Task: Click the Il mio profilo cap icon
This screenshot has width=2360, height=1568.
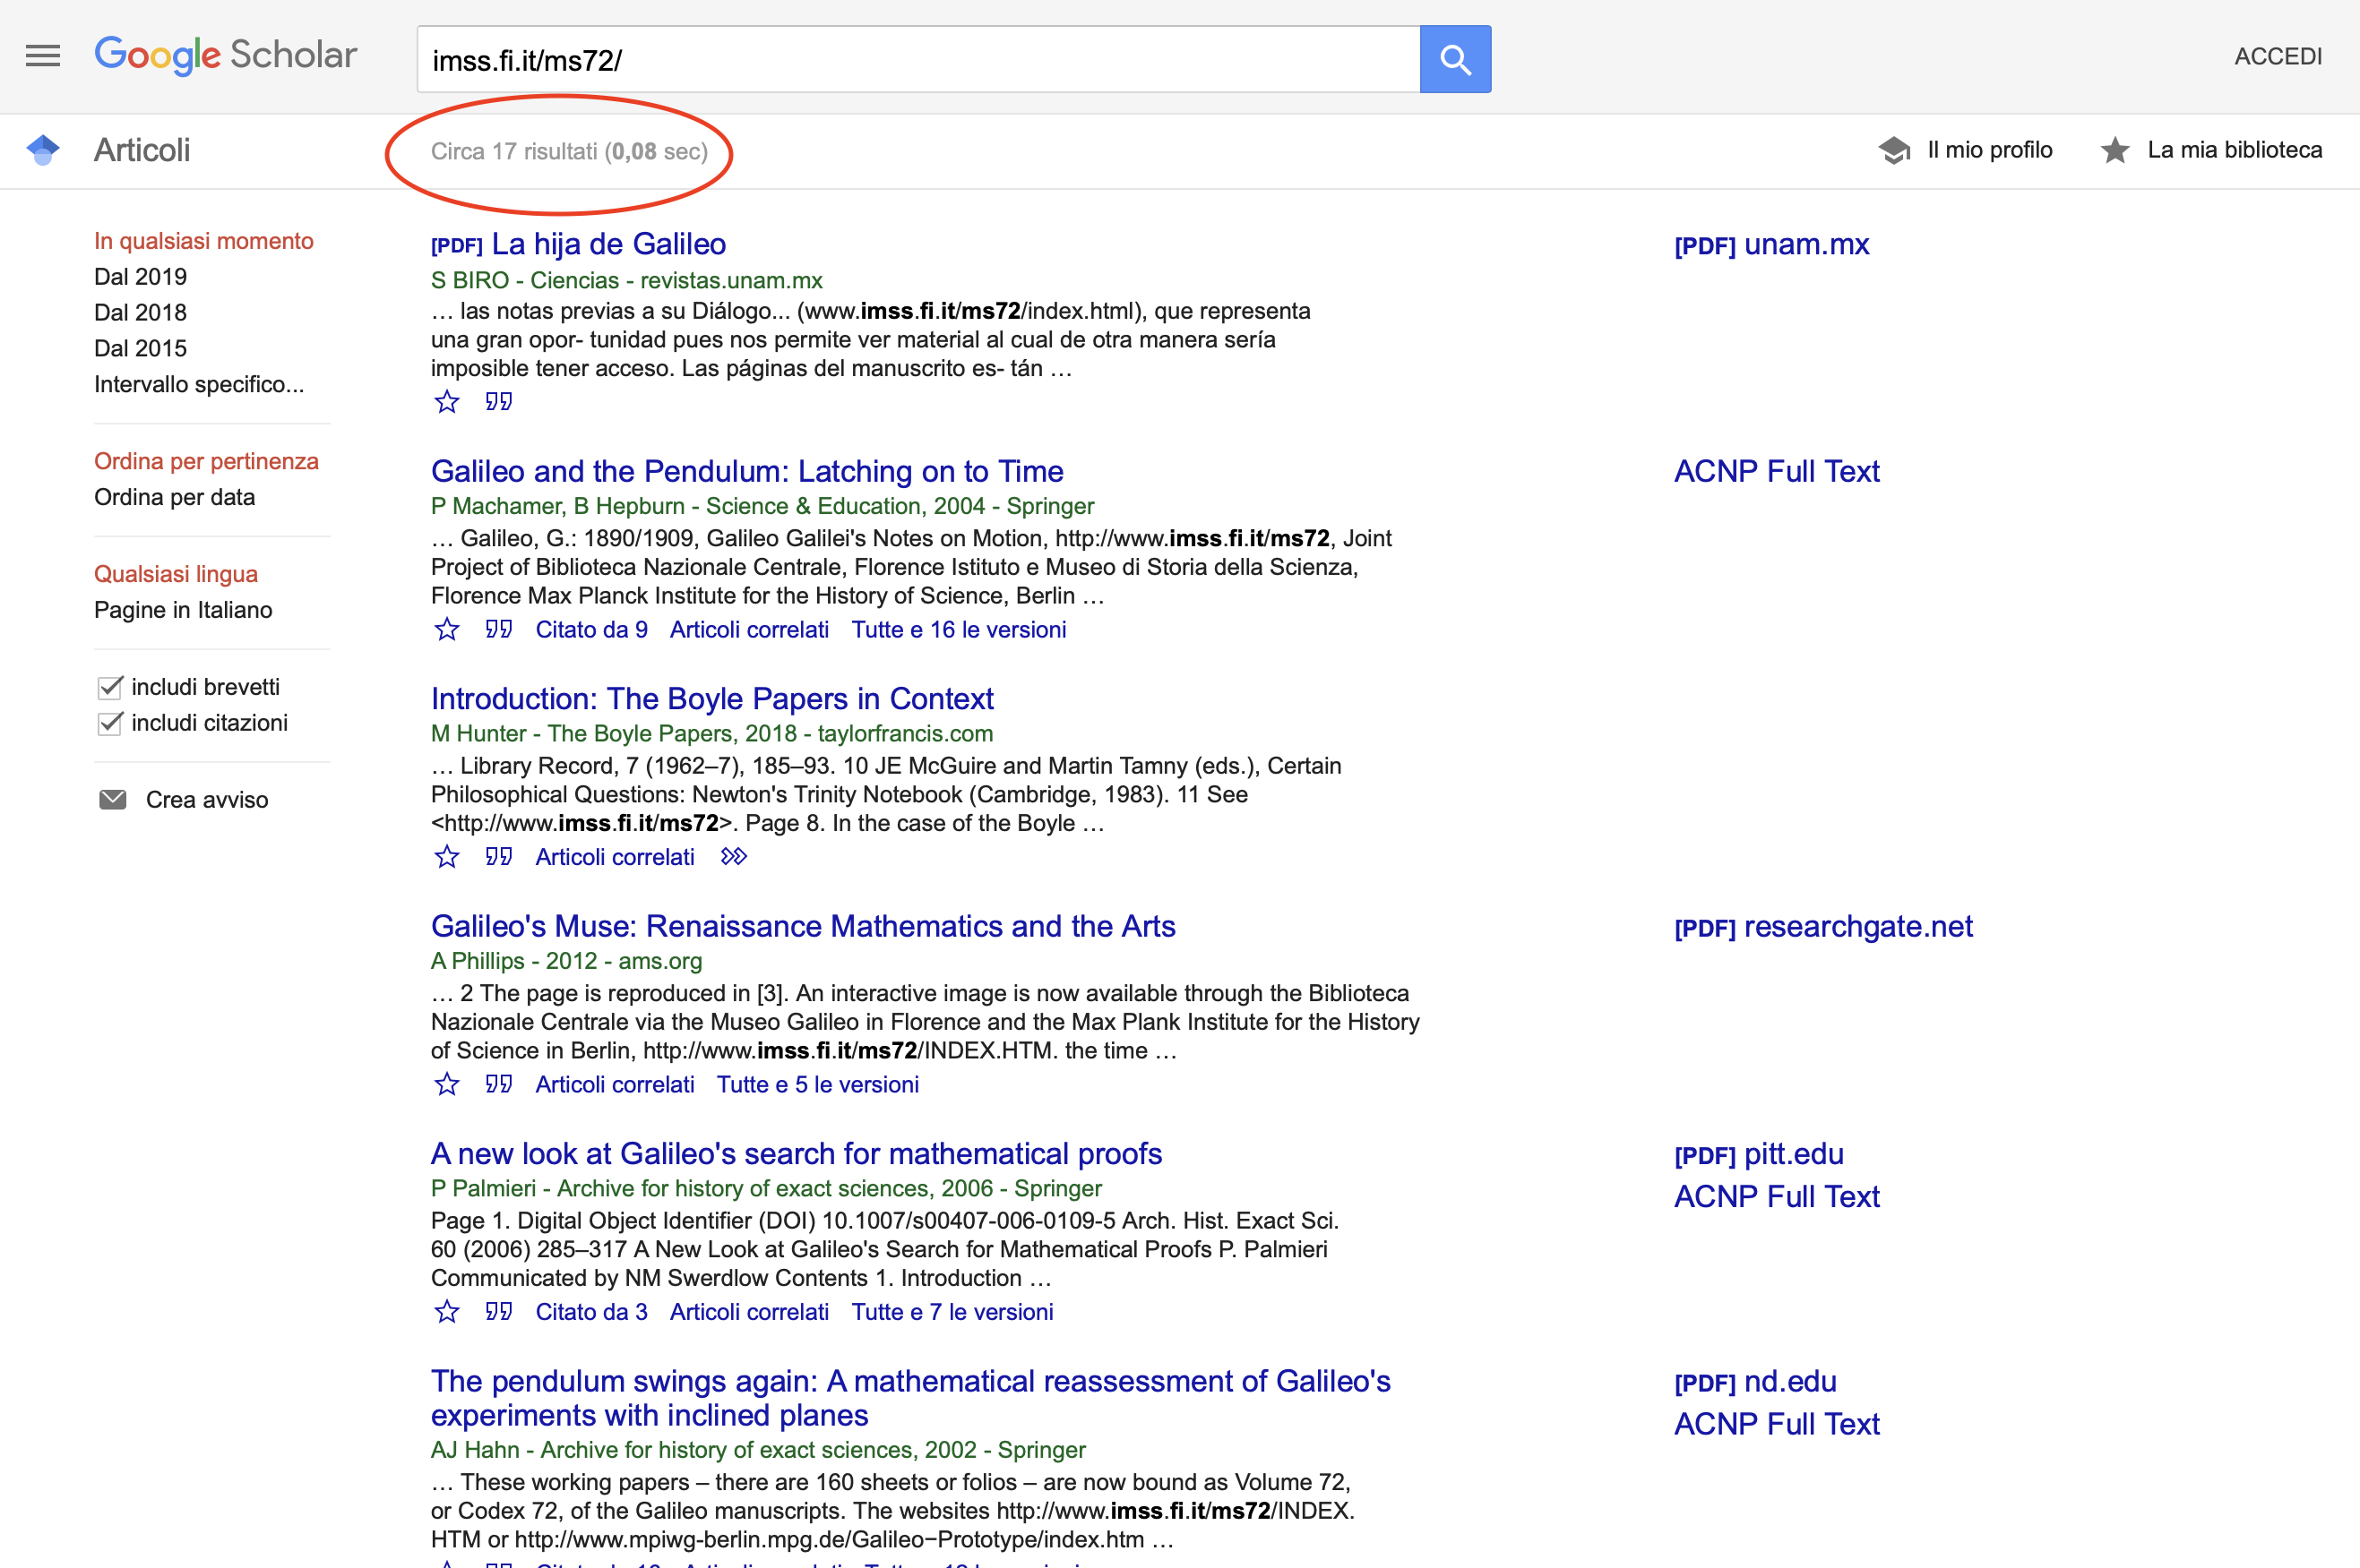Action: click(x=1894, y=150)
